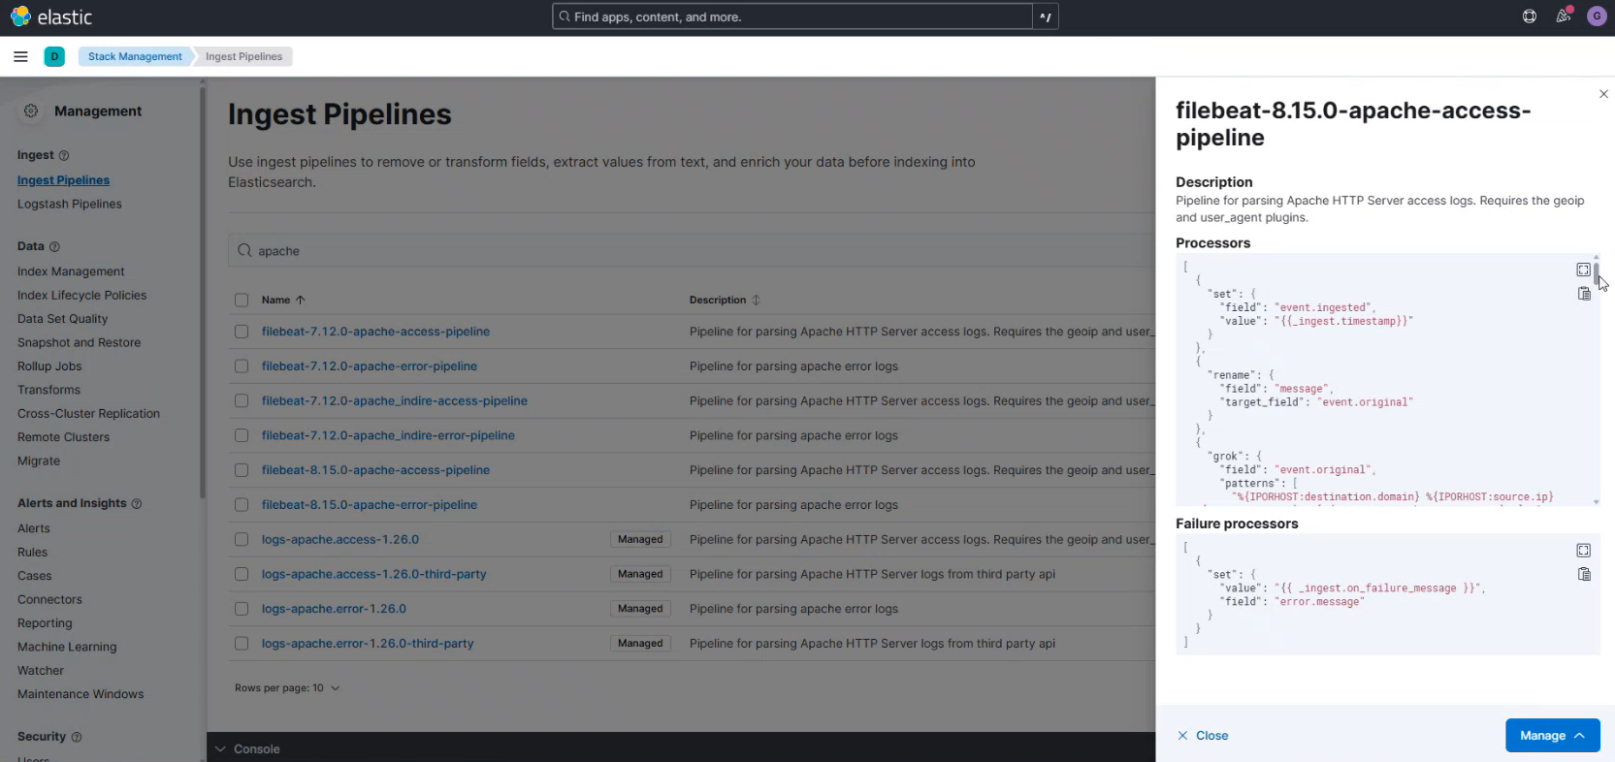
Task: Check the logs-apache.error-1.26.0-third-party row
Action: click(x=242, y=644)
